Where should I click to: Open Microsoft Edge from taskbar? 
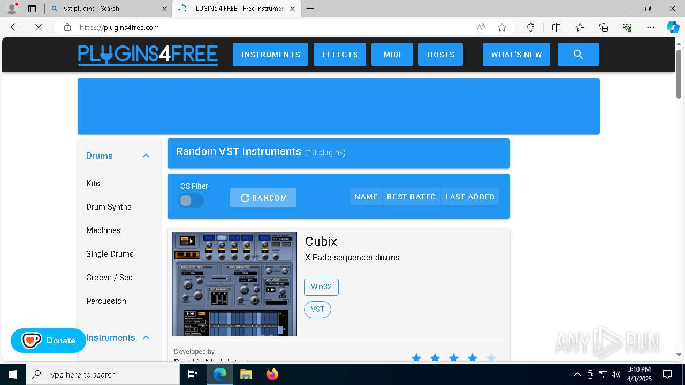[220, 374]
